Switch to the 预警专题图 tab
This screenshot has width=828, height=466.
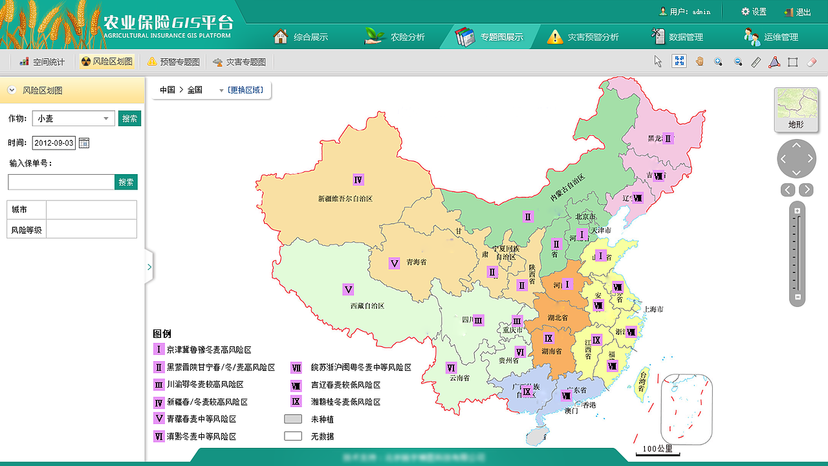tap(170, 61)
